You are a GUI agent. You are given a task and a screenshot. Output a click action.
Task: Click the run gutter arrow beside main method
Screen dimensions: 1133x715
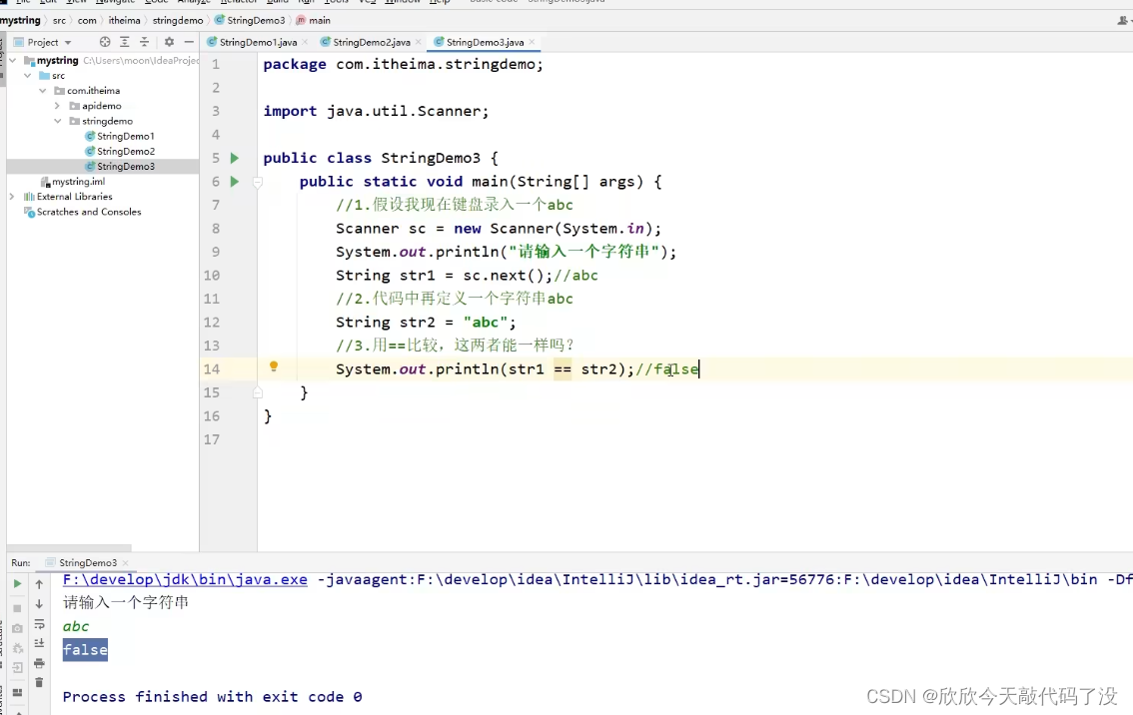click(234, 181)
